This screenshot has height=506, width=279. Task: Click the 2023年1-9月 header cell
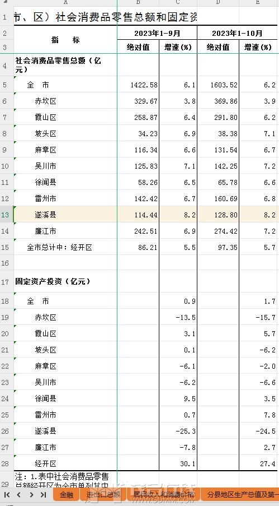tap(157, 33)
